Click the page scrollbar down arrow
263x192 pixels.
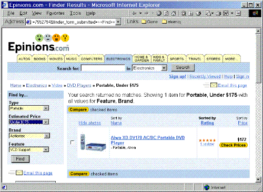[258, 179]
